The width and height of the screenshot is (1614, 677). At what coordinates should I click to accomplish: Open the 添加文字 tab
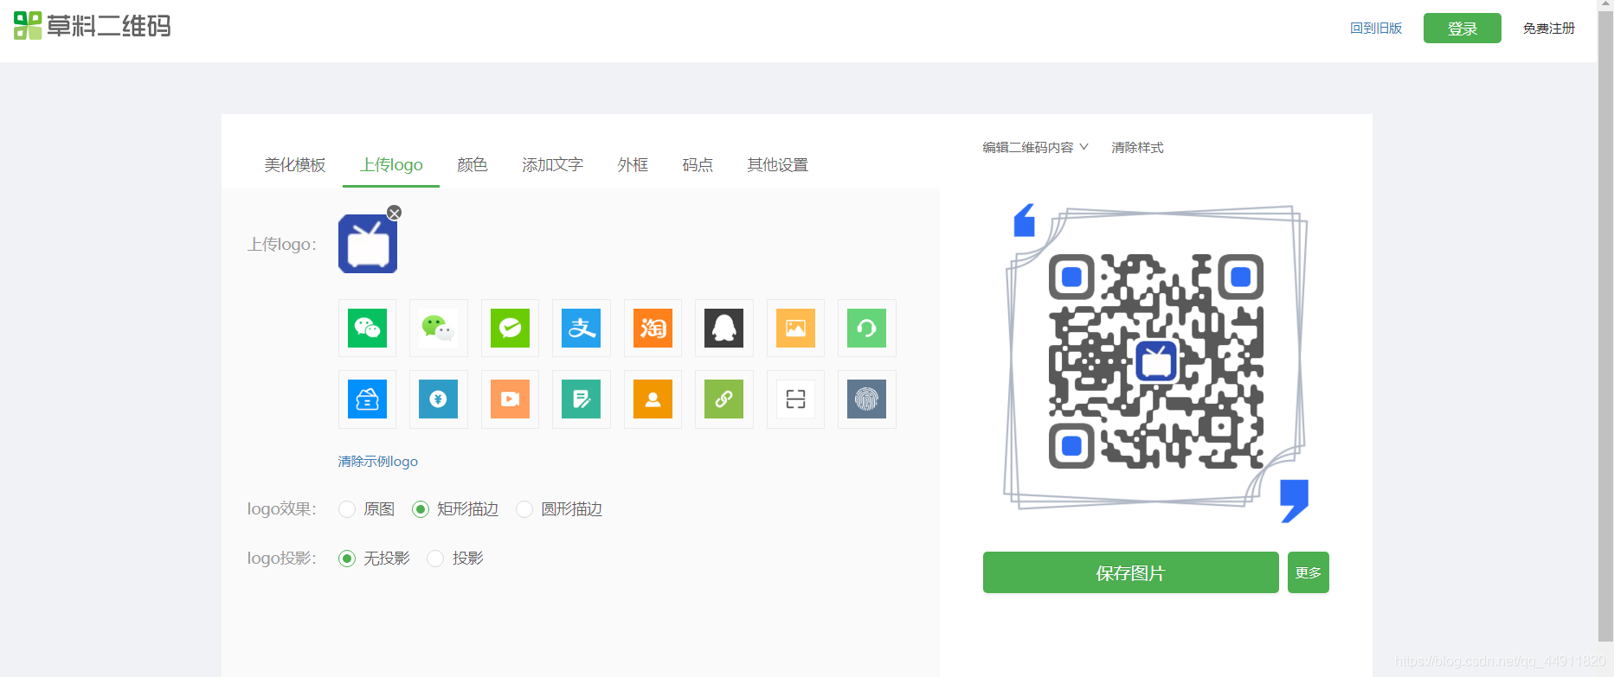tap(553, 165)
